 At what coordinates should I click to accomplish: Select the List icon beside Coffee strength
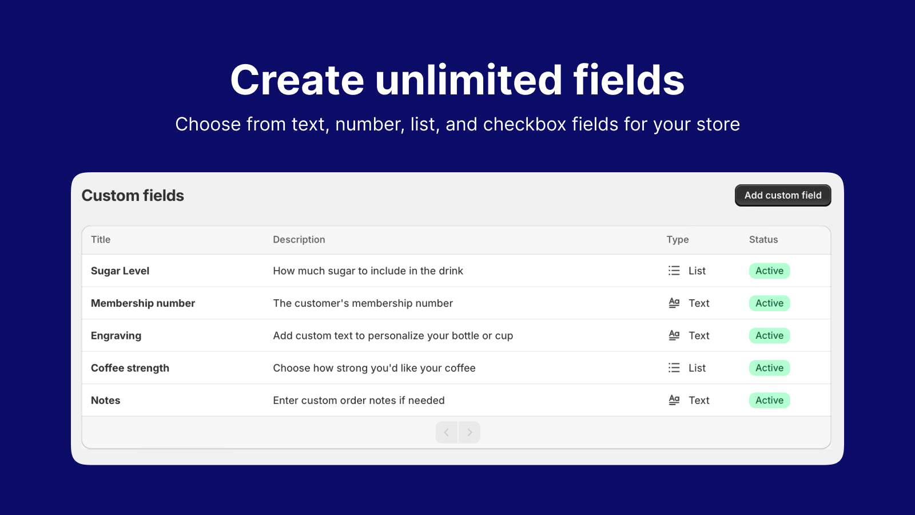click(x=674, y=367)
